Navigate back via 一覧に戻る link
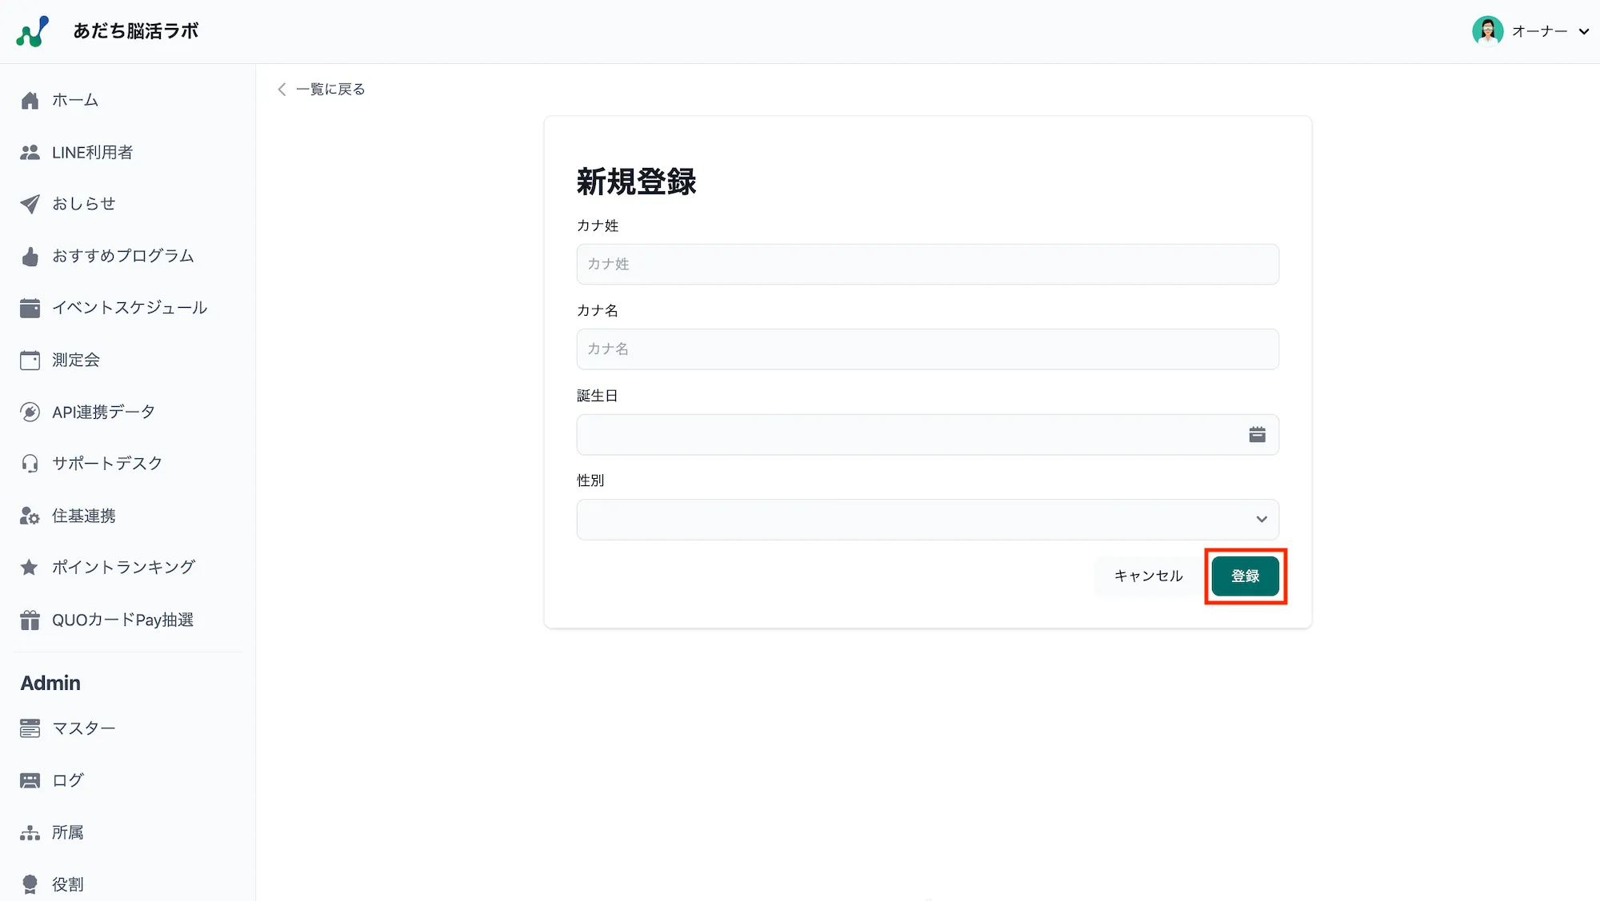This screenshot has width=1600, height=901. pos(330,89)
